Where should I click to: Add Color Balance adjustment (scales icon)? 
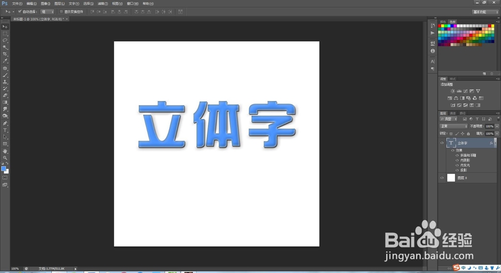click(456, 98)
